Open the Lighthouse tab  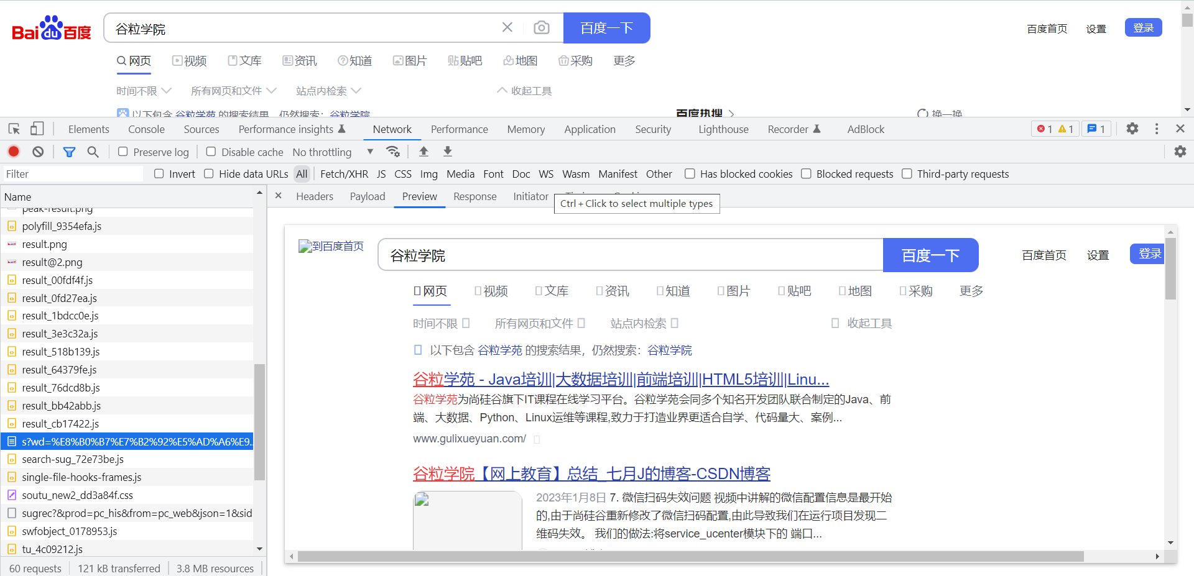pyautogui.click(x=723, y=129)
